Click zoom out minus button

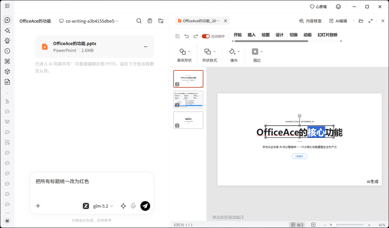[325, 225]
